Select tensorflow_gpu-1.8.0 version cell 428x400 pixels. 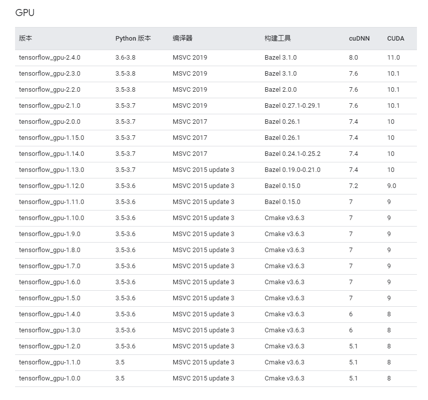coord(49,250)
